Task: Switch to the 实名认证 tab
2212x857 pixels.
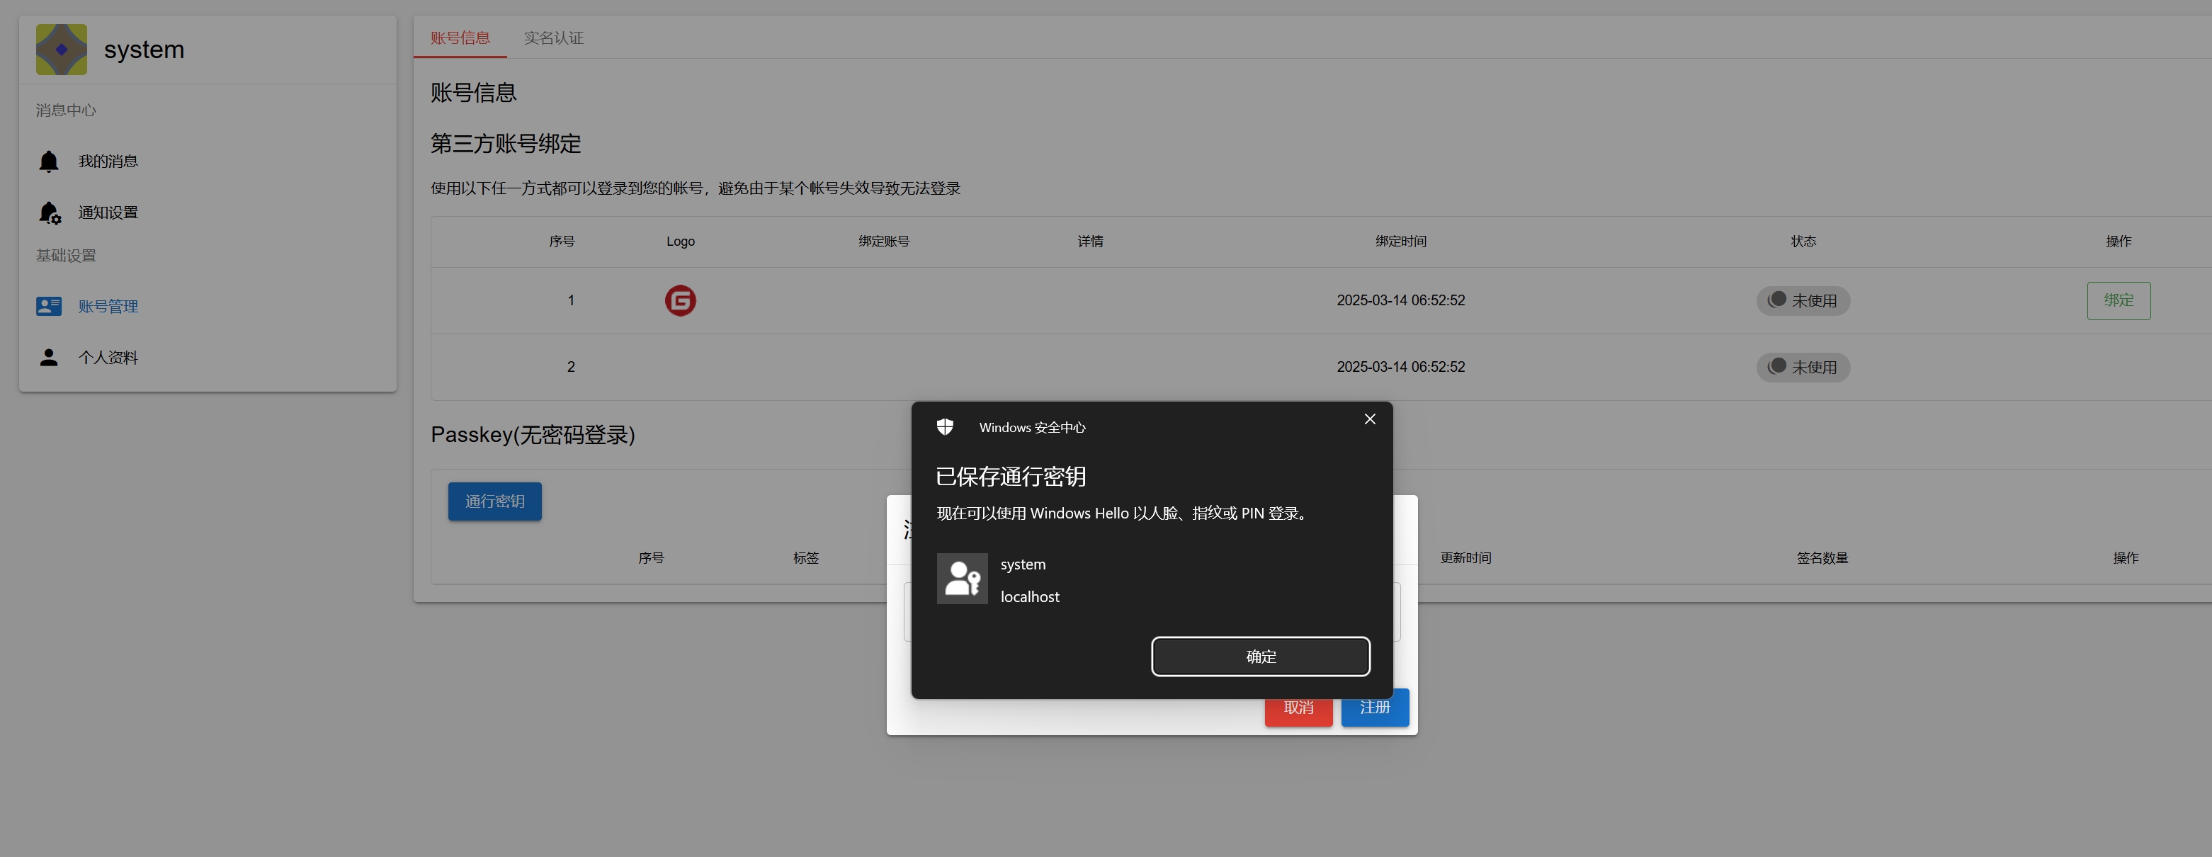Action: pyautogui.click(x=553, y=38)
